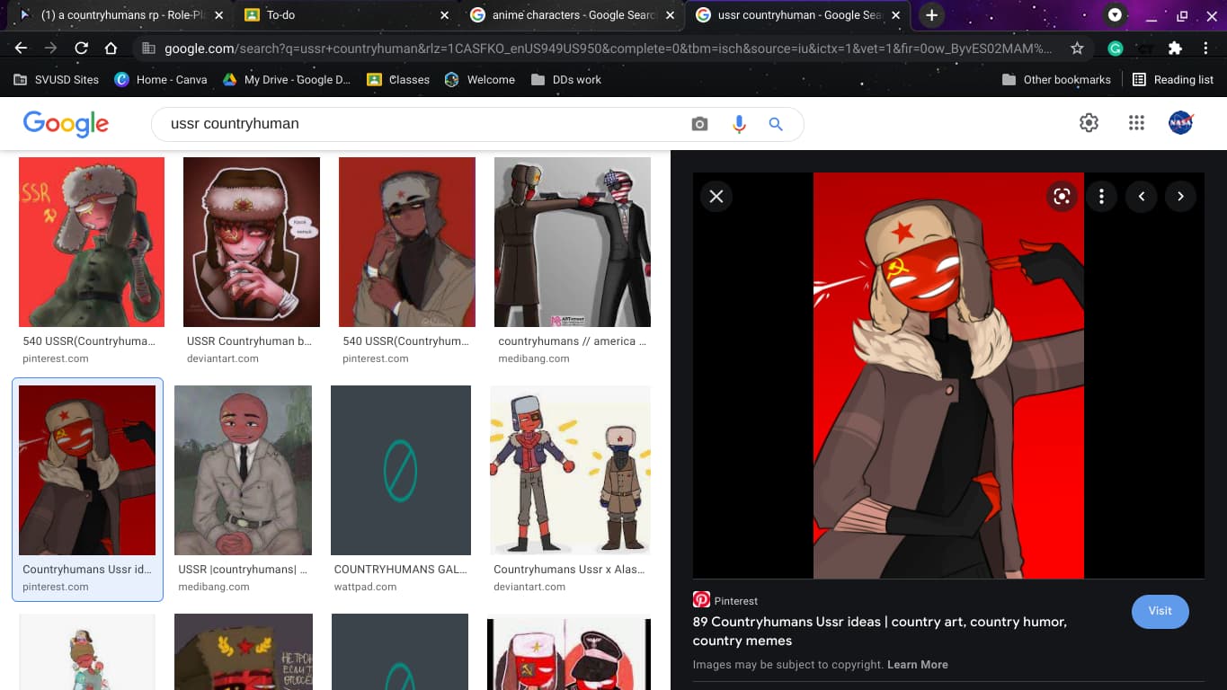1227x690 pixels.
Task: Open the SVUSD Sites bookmark folder
Action: point(57,79)
